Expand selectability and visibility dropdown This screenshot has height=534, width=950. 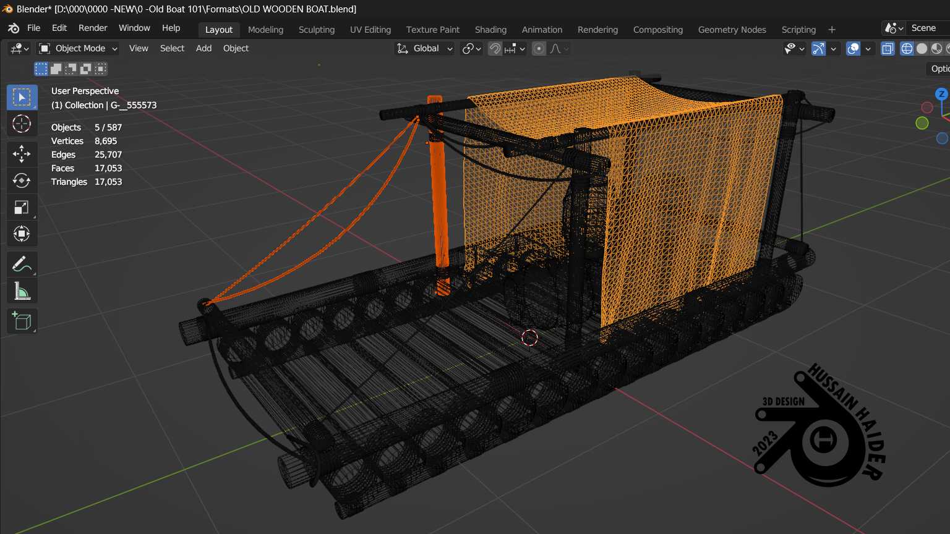794,48
